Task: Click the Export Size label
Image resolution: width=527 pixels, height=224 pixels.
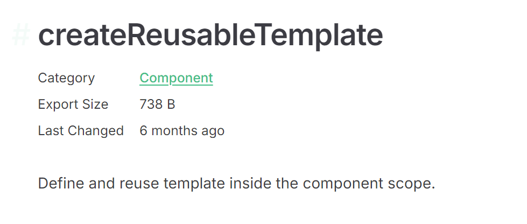Action: (x=73, y=104)
